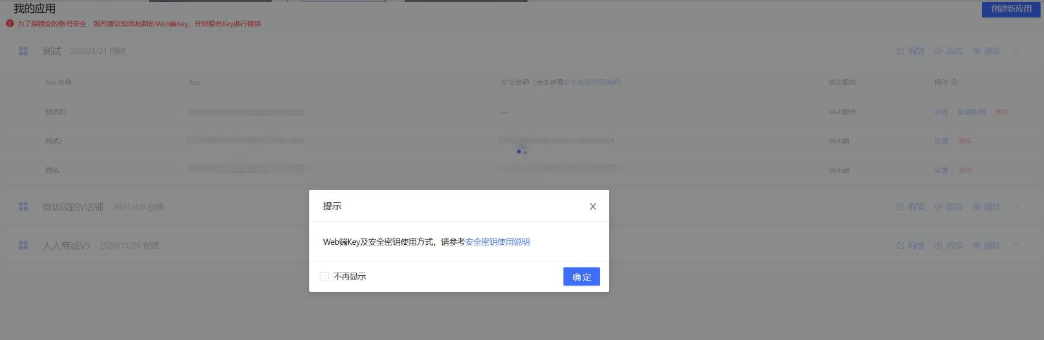Viewport: 1044px width, 340px height.
Task: Click the trash icon for 微访谈的V店铺
Action: pos(977,207)
